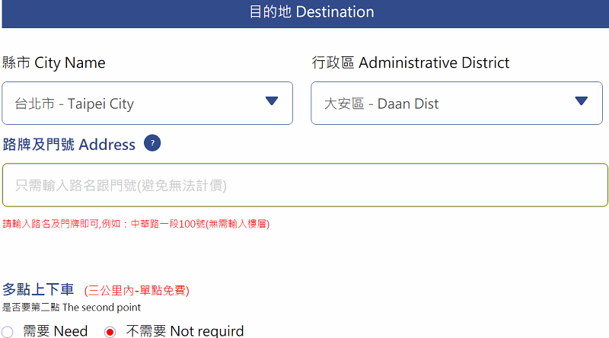The width and height of the screenshot is (609, 338).
Task: Click the 需要 Need option label
Action: coord(56,331)
